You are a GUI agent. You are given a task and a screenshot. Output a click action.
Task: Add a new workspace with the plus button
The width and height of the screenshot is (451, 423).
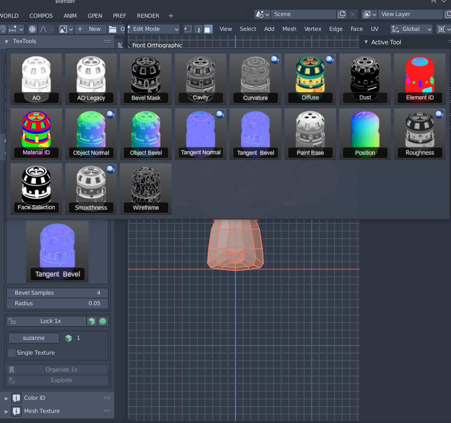pyautogui.click(x=171, y=16)
